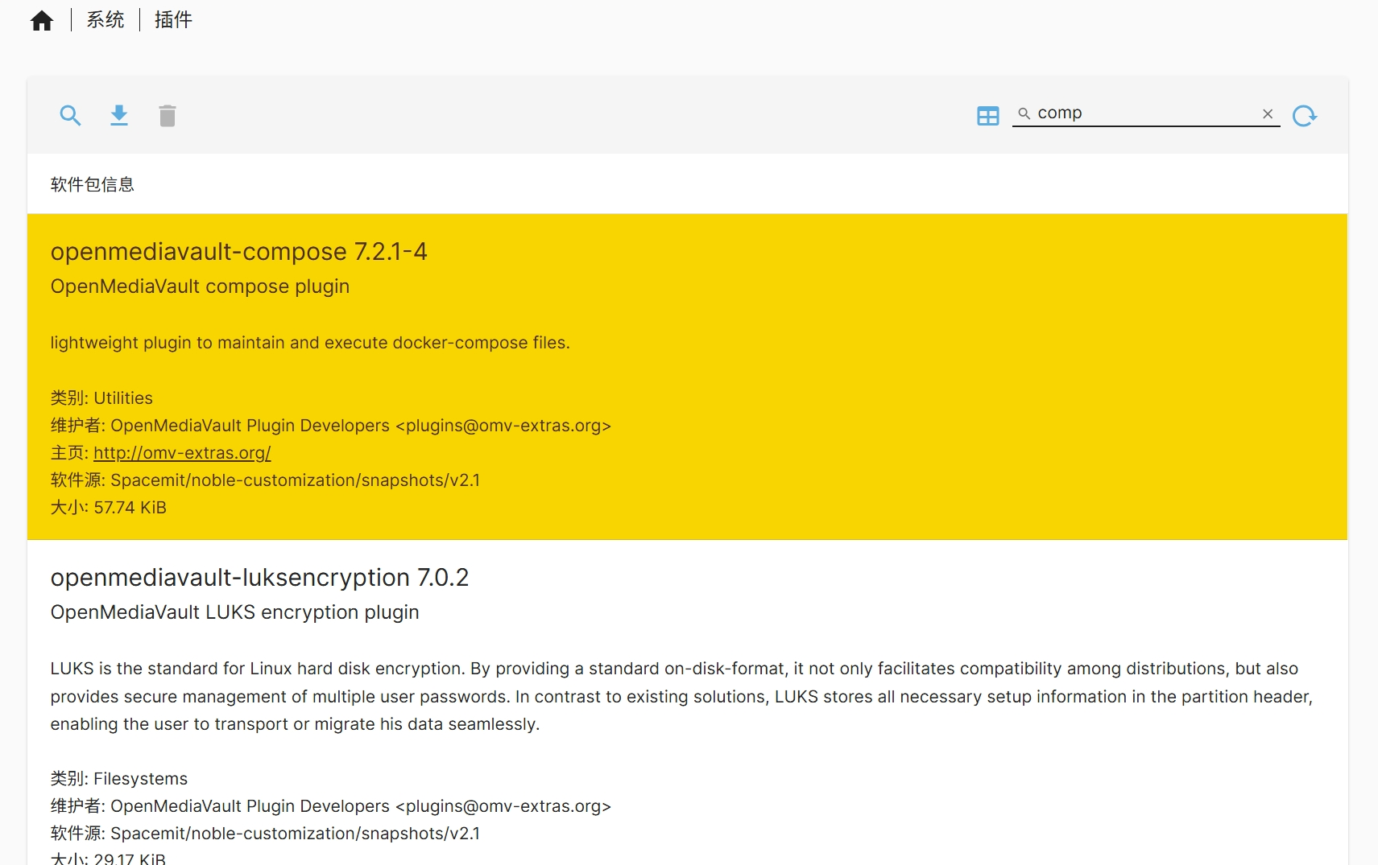
Task: Select the openmediavault-luksencryption 7.0.2 title
Action: click(x=259, y=578)
